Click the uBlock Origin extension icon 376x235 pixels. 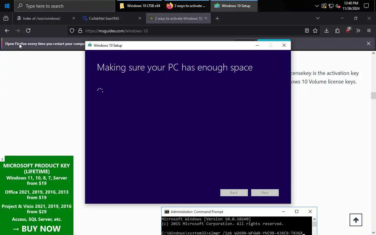coord(348,30)
